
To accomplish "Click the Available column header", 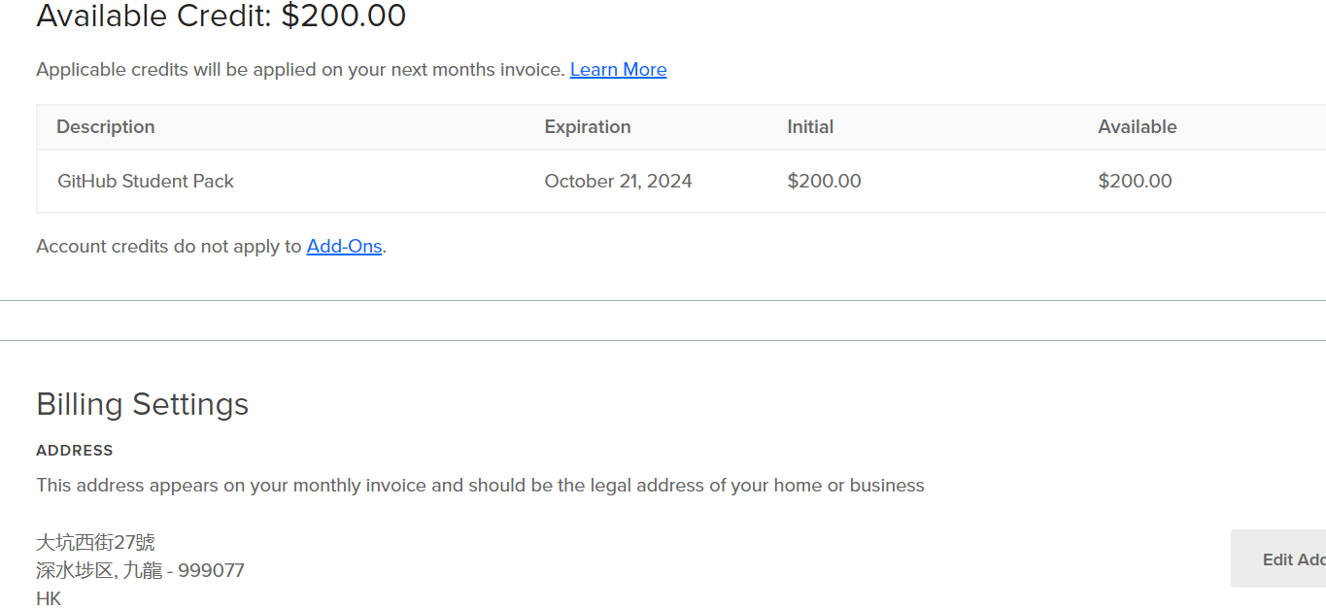I will click(1137, 127).
